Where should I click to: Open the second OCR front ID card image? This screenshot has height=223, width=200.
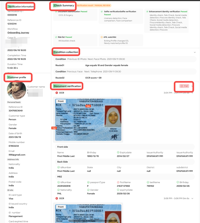pyautogui.click(x=88, y=214)
